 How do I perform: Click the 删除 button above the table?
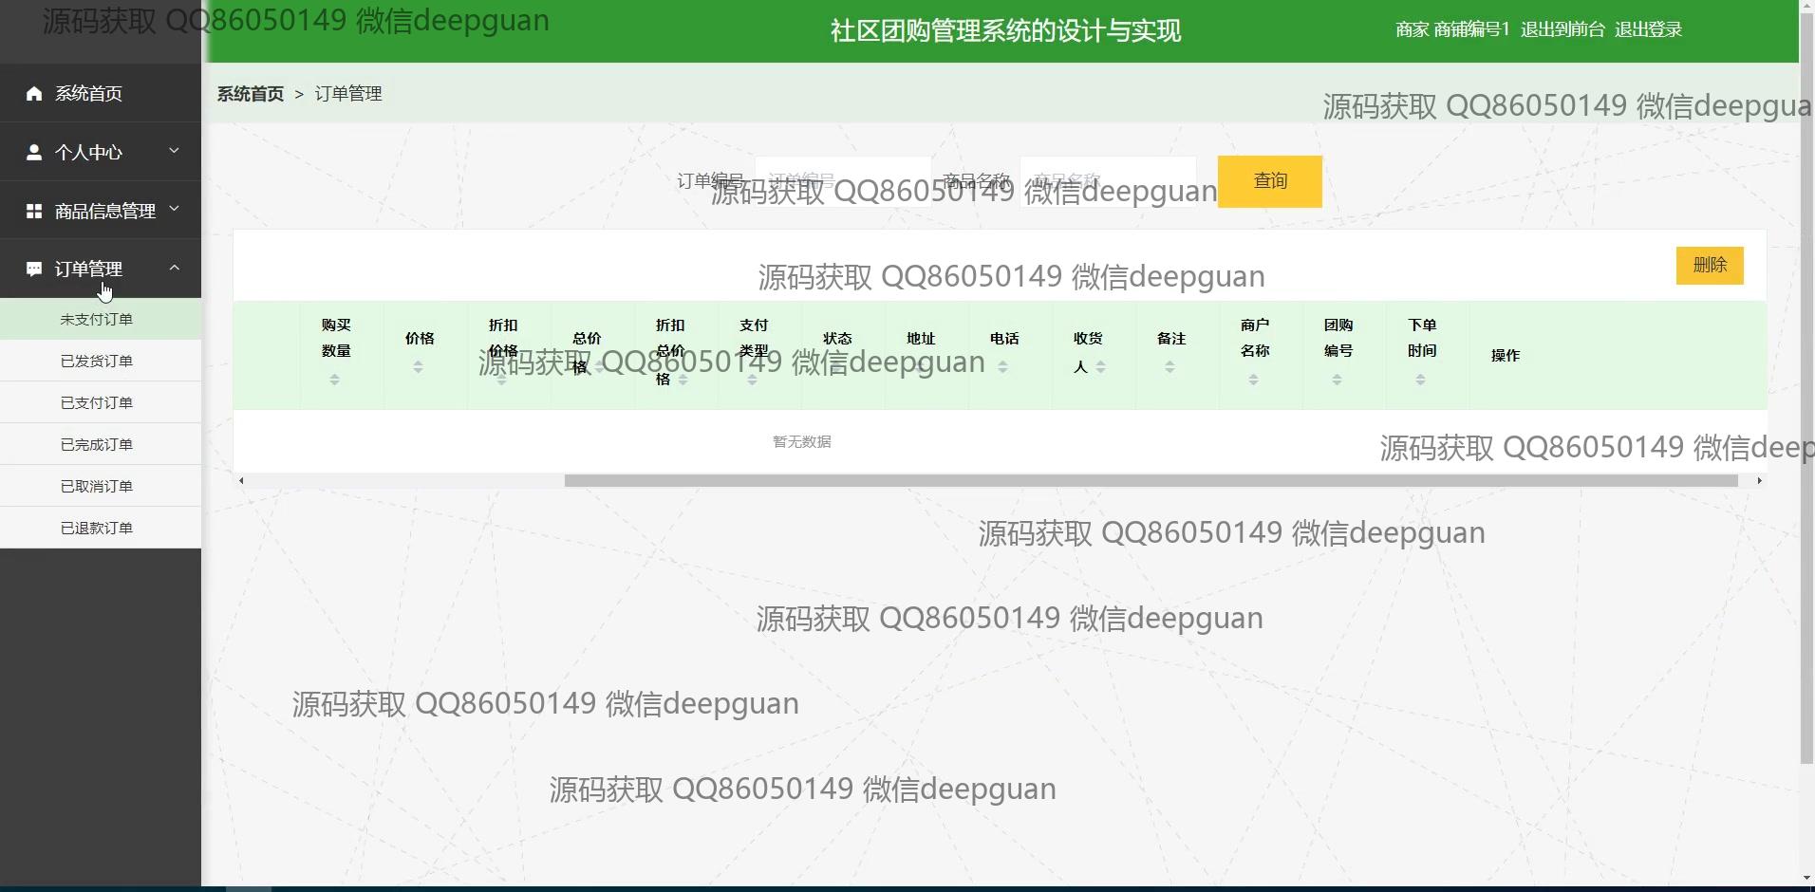(1709, 266)
